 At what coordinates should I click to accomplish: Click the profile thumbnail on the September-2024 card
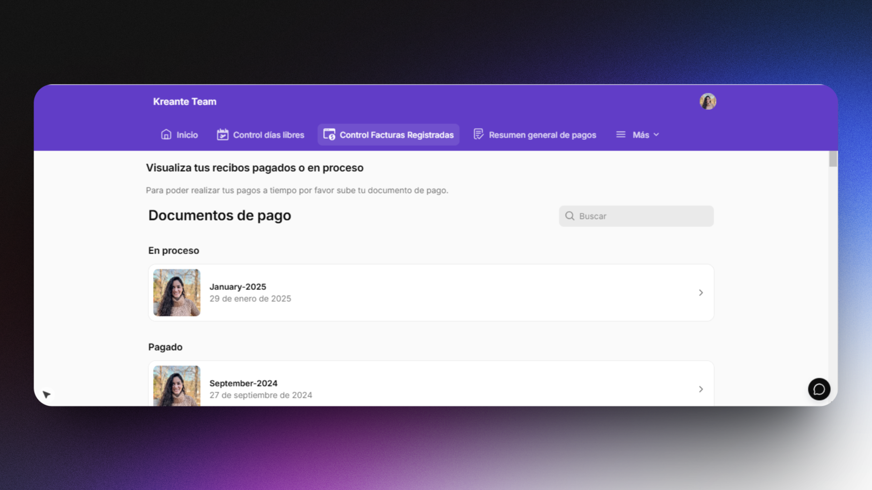[x=176, y=386]
